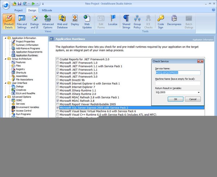Click the InstallAware application orb button

[6, 5]
